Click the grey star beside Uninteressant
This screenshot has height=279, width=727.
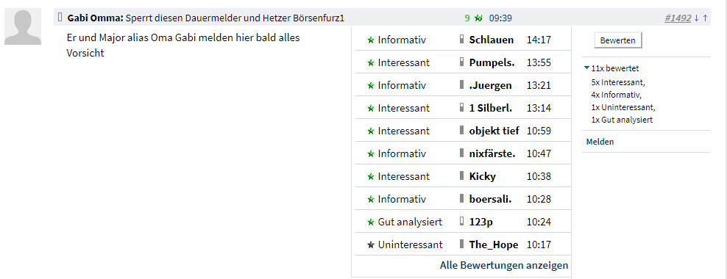(x=370, y=245)
